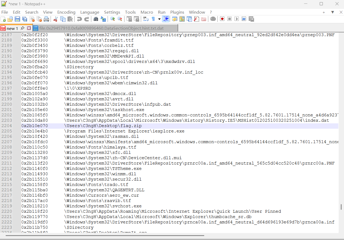Screen dimensions: 344x240
Task: Close the new 1 tab
Action: point(29,28)
